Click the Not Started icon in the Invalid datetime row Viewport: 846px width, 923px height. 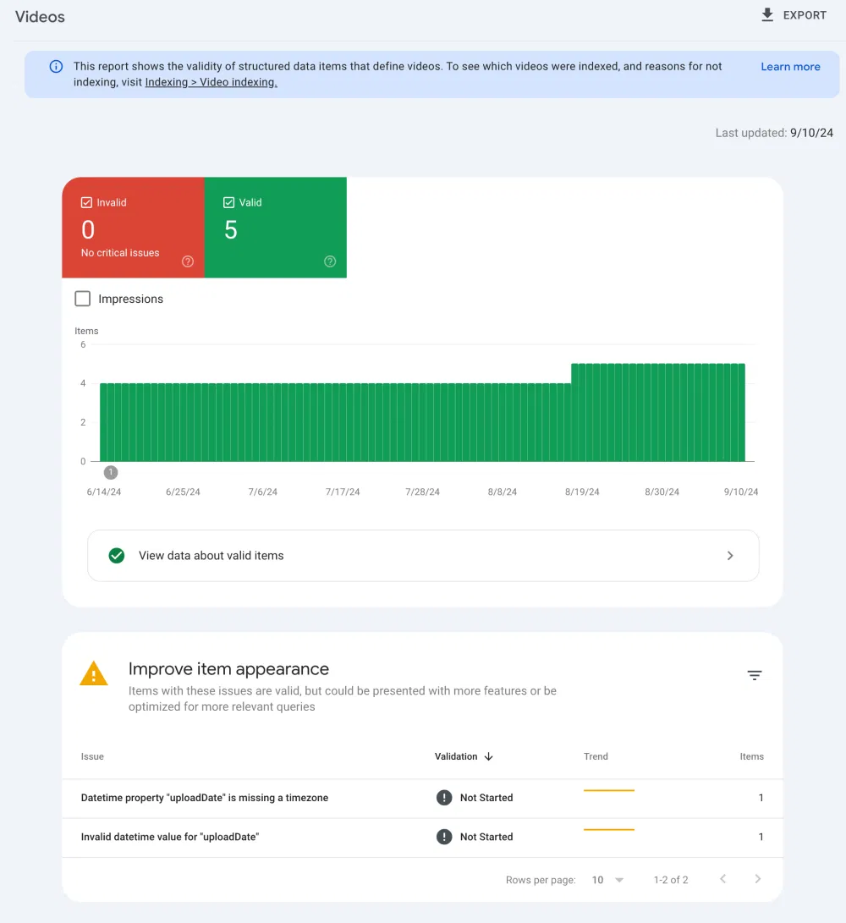click(x=444, y=837)
